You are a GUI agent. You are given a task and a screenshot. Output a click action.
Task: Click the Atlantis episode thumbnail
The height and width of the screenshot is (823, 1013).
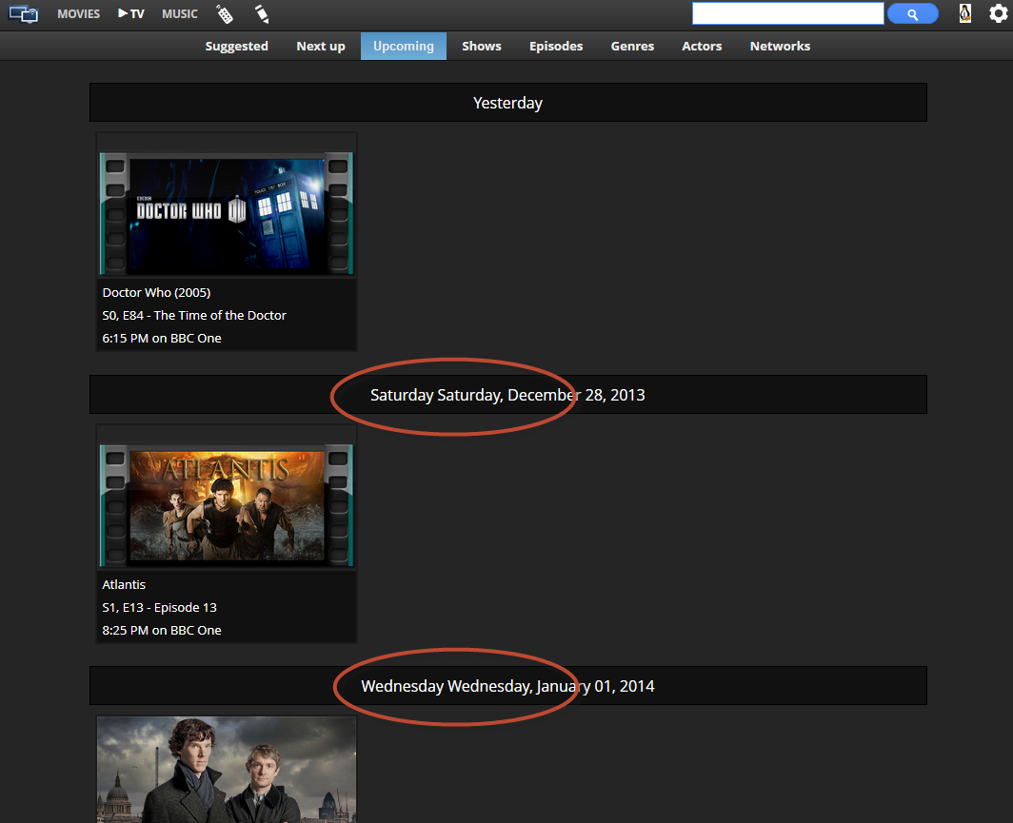227,505
